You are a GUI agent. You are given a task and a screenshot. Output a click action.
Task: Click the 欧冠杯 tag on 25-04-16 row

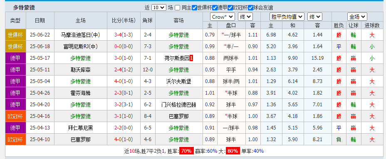coord(15,116)
